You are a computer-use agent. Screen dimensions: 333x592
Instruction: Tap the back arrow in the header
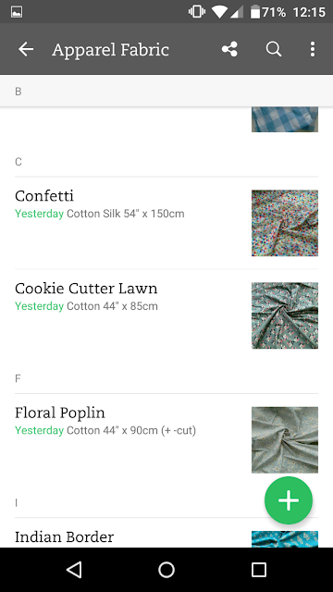(26, 49)
